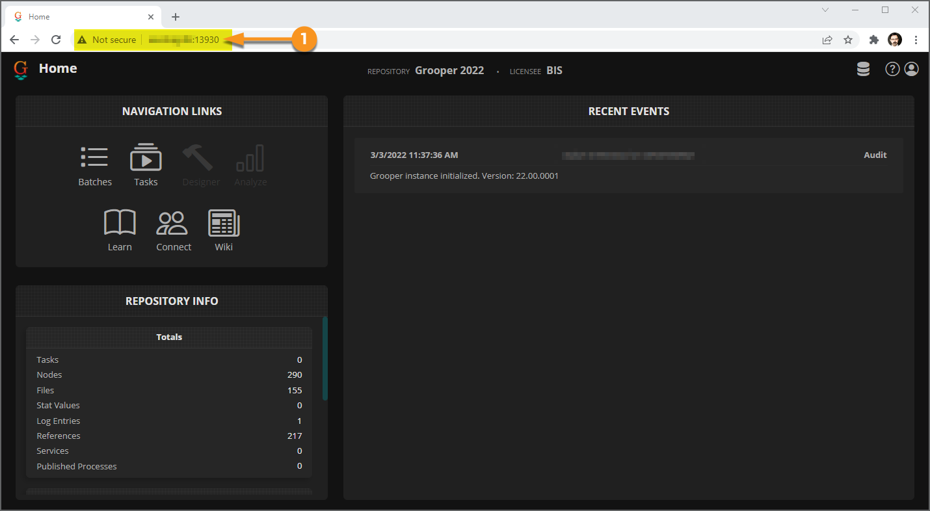Click the Nodes row in Totals
The width and height of the screenshot is (930, 511).
pos(169,374)
